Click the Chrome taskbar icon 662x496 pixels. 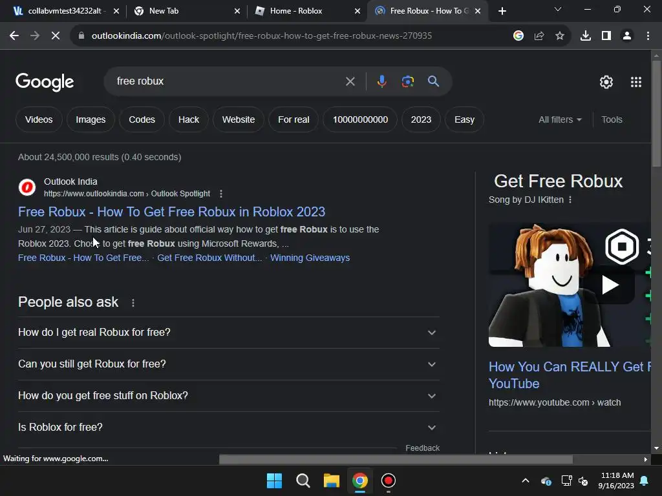click(359, 480)
